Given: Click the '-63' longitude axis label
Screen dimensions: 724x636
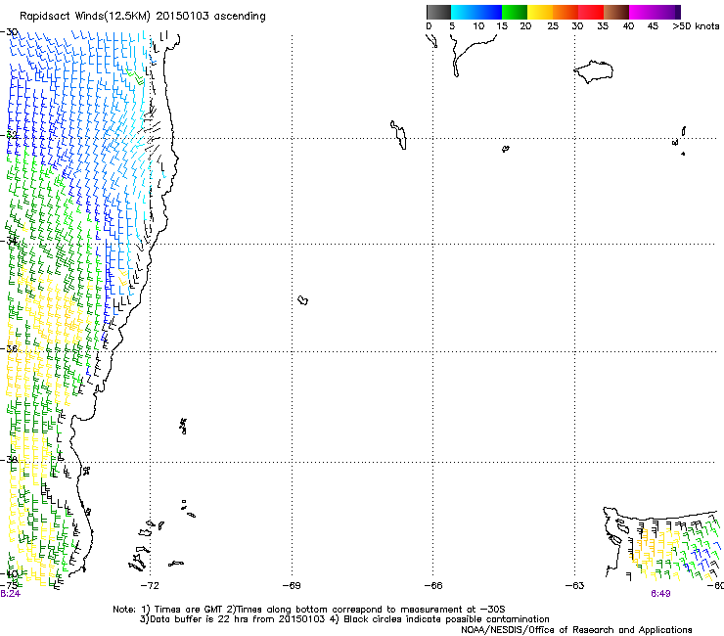Looking at the screenshot, I should (575, 586).
